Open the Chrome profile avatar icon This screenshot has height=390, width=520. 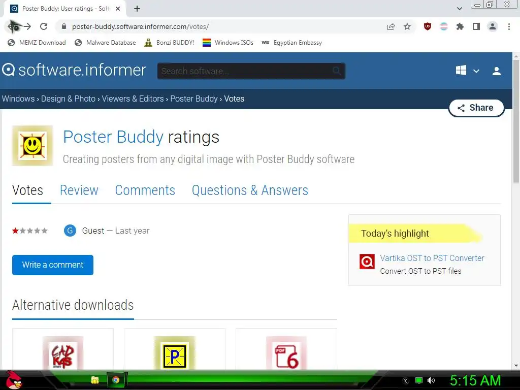(x=493, y=26)
